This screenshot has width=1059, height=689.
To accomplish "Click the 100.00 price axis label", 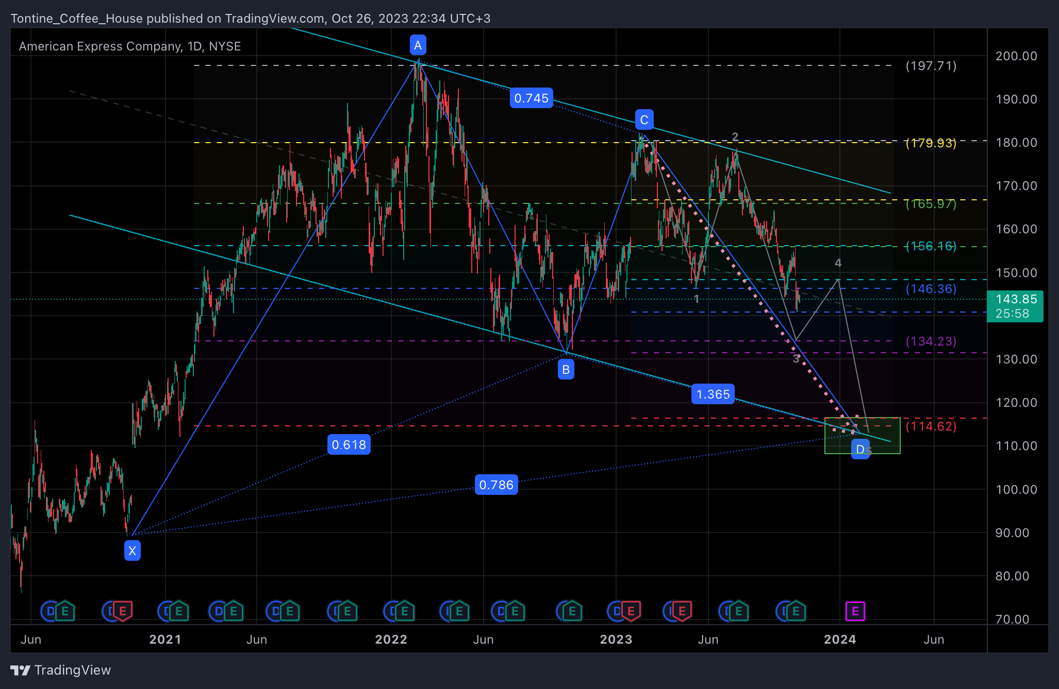I will point(1016,489).
